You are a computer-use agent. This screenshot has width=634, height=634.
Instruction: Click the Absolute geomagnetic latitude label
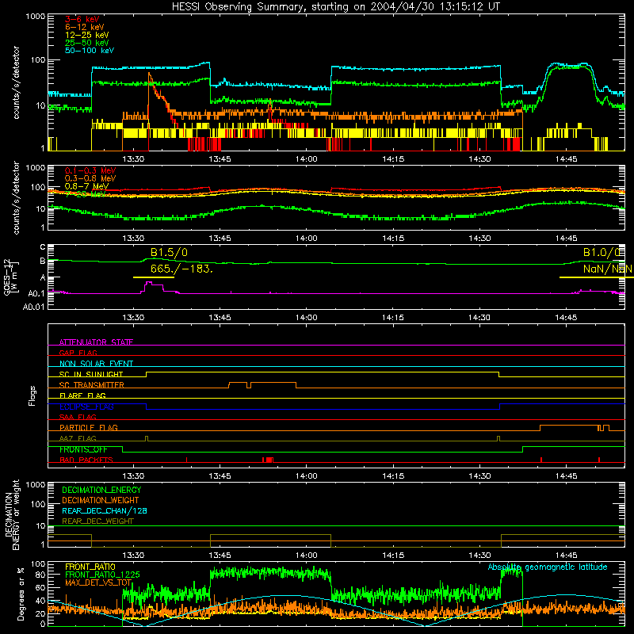coord(548,567)
